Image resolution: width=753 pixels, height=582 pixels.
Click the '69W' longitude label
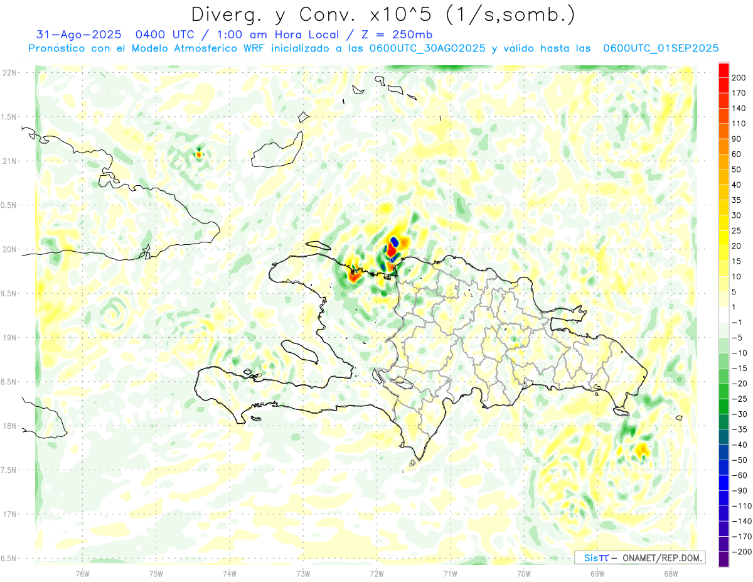coord(597,573)
